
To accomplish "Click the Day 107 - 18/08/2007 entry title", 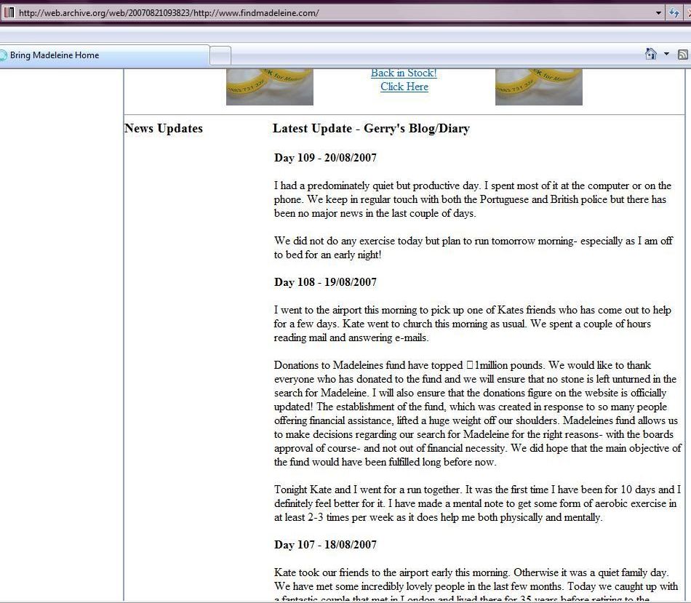I will [325, 545].
